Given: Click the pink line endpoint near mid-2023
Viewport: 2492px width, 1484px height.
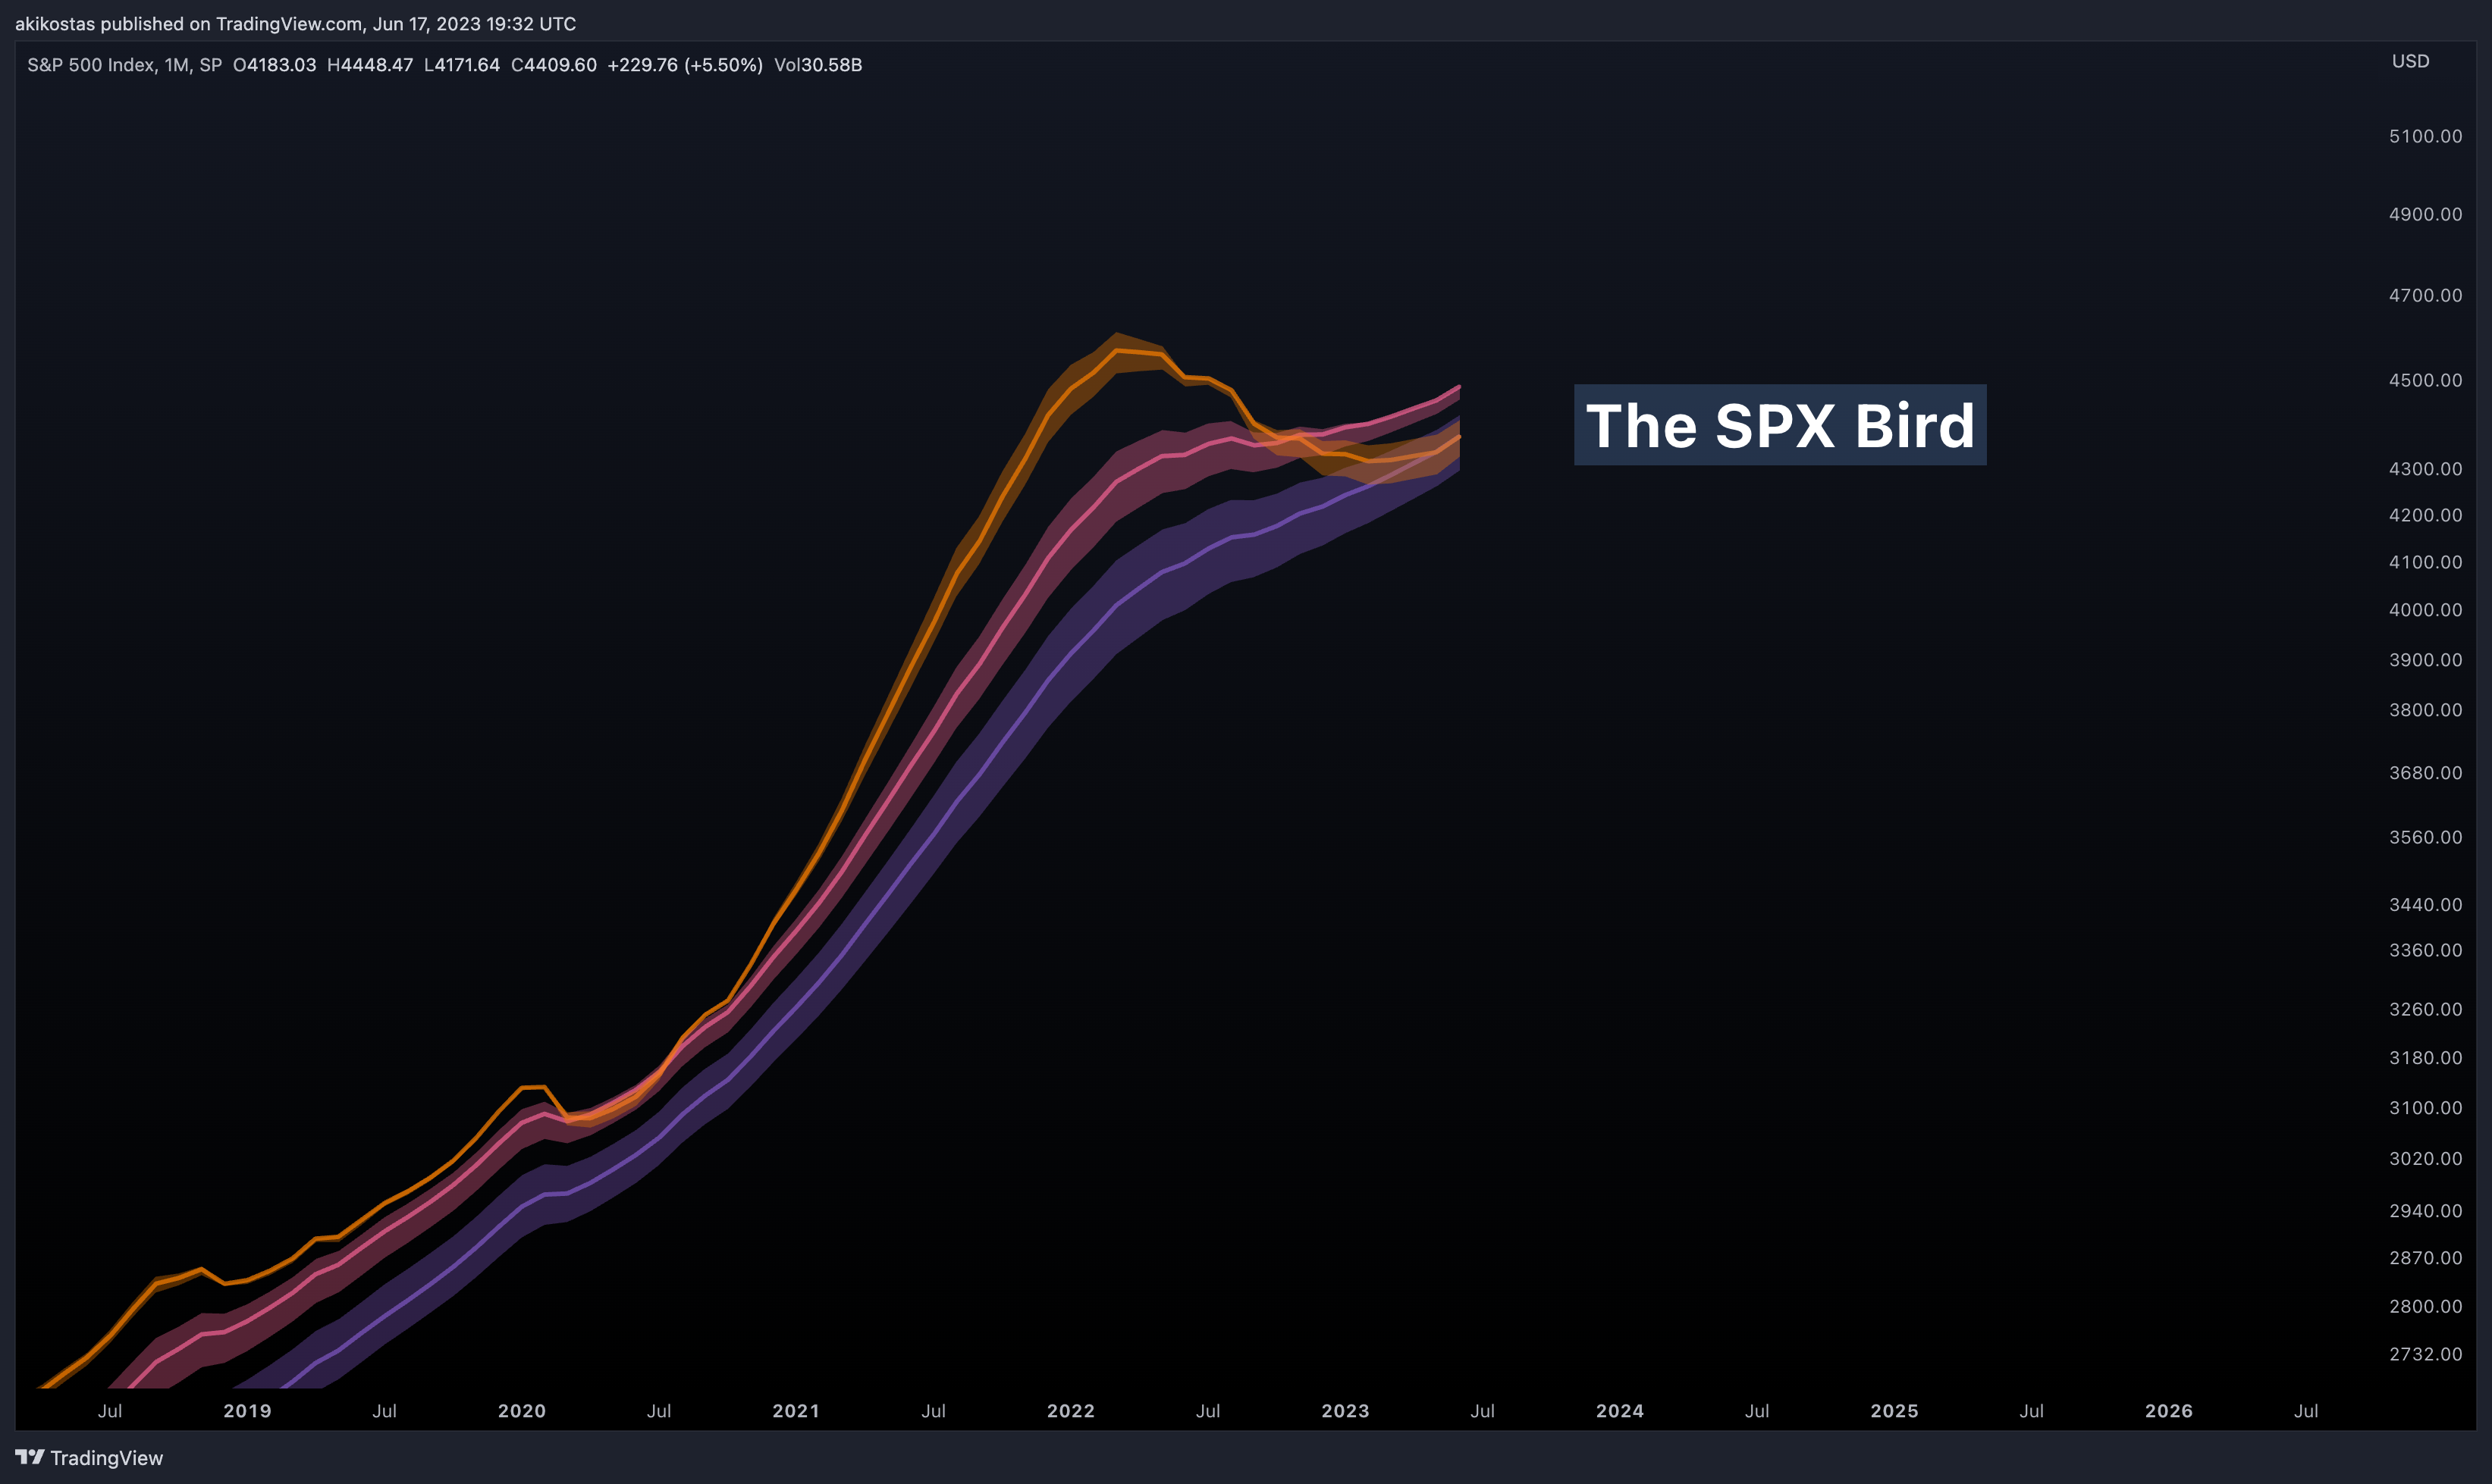Looking at the screenshot, I should (x=1458, y=387).
